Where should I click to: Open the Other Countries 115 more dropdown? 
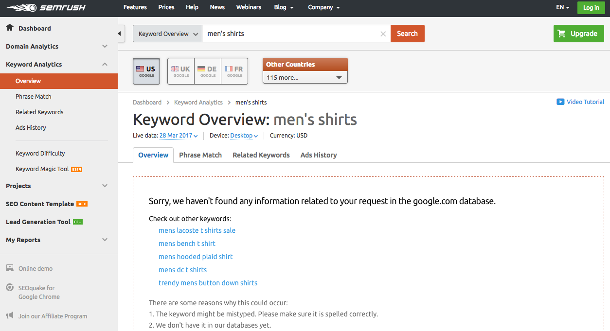coord(305,77)
